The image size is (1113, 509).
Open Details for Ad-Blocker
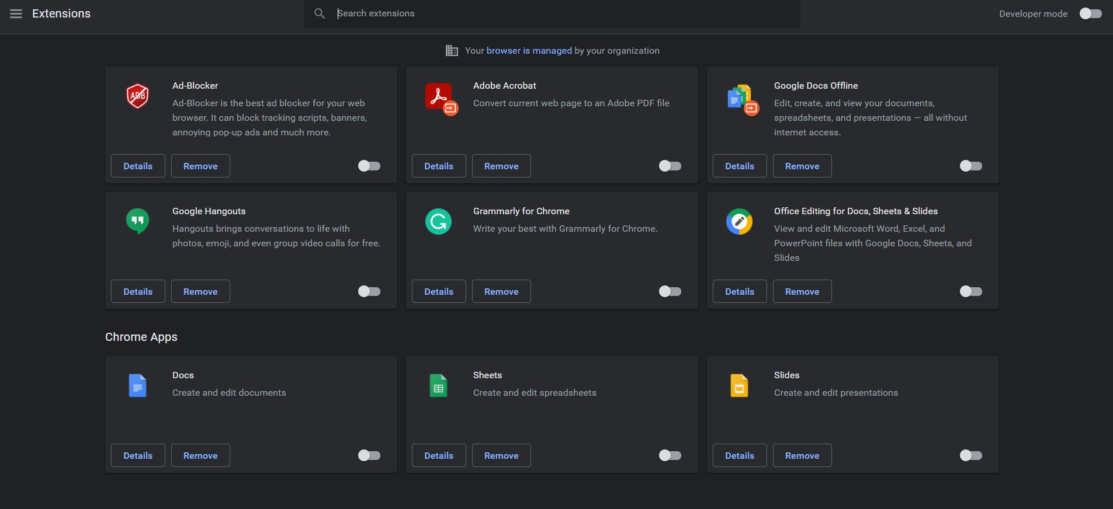(x=138, y=166)
